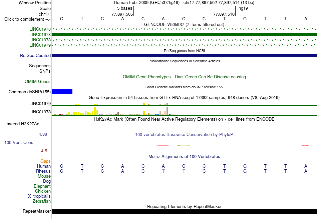Click the hg19 label beside the scale bar

click(x=243, y=8)
